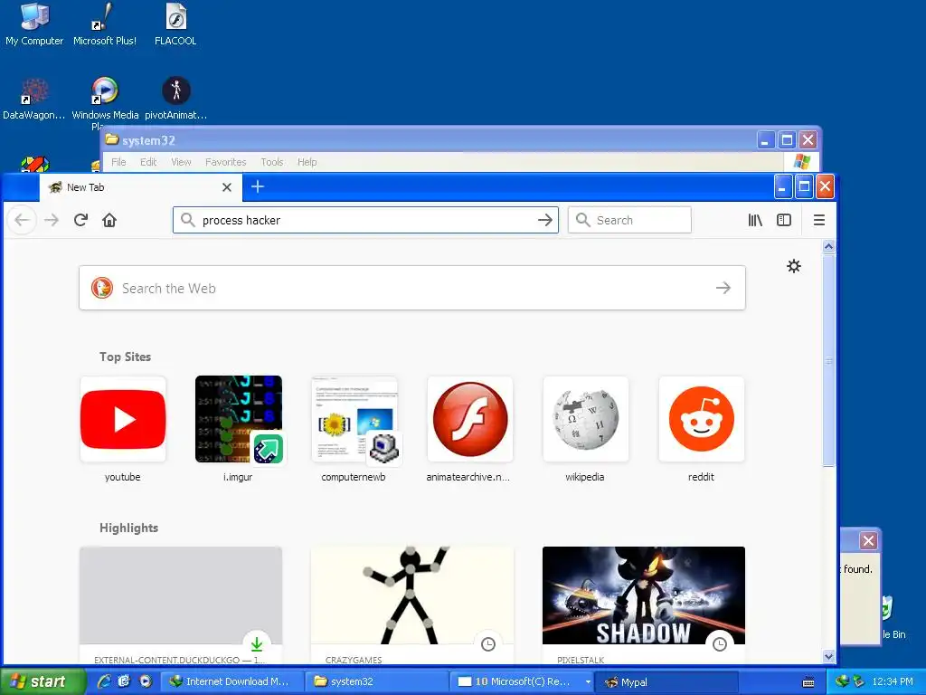Viewport: 926px width, 695px height.
Task: Select the Microsoft Plus! desktop shortcut
Action: pyautogui.click(x=105, y=24)
